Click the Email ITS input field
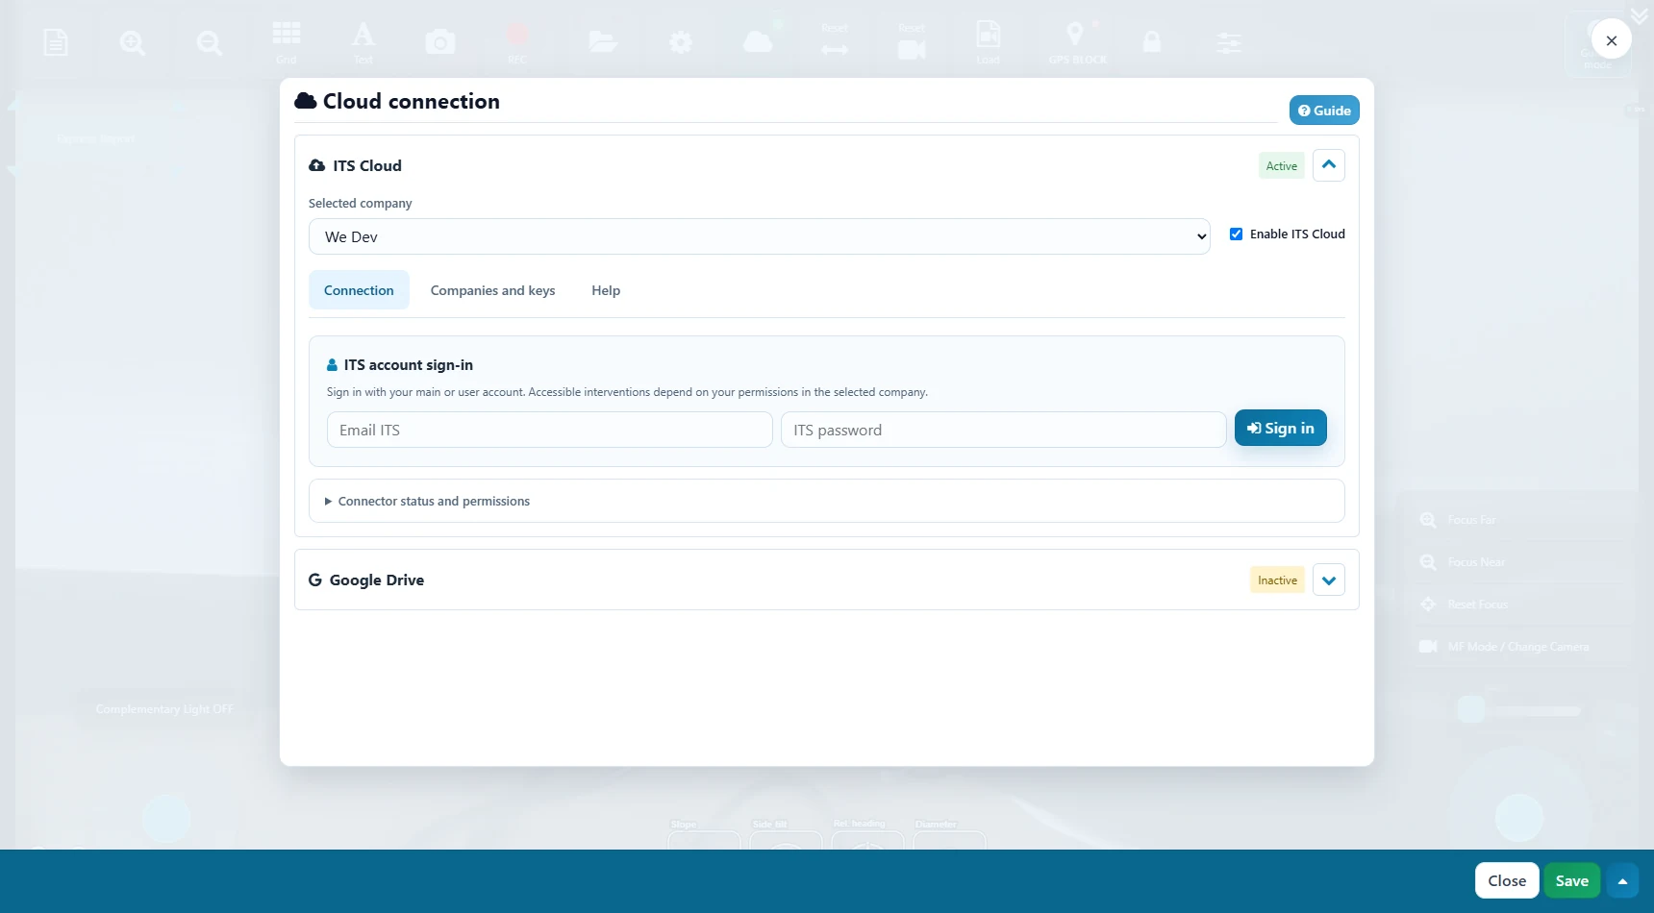The image size is (1654, 913). tap(550, 430)
